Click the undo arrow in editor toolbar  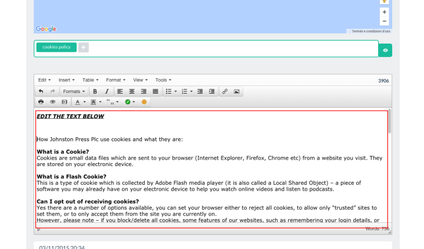tap(41, 92)
